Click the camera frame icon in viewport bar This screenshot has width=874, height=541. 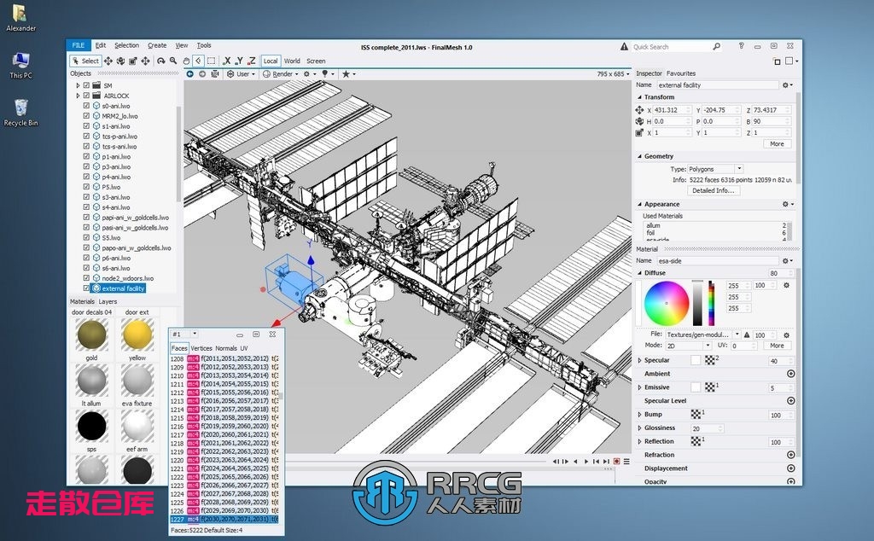pyautogui.click(x=214, y=73)
